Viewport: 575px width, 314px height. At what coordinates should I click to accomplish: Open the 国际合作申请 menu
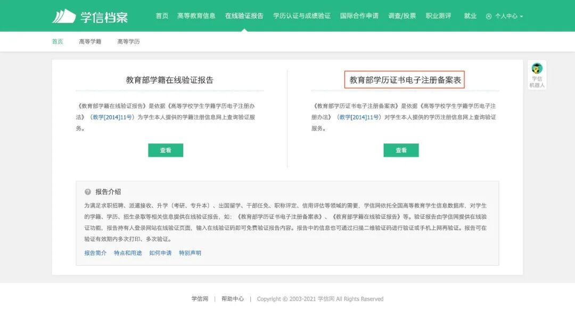coord(359,16)
